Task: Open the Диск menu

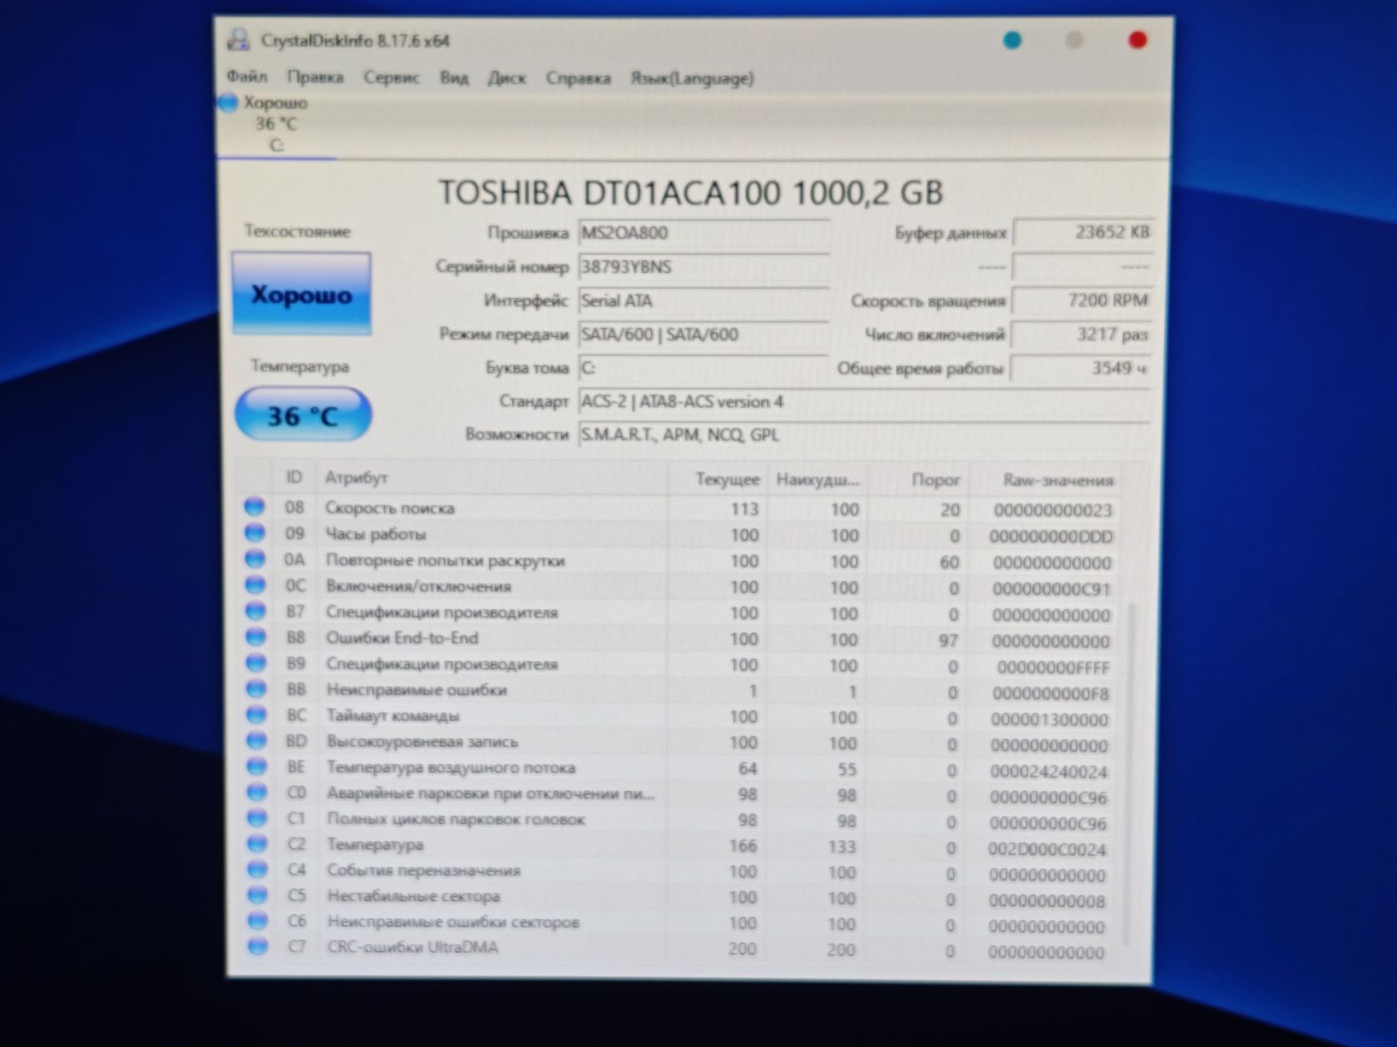Action: [x=506, y=77]
